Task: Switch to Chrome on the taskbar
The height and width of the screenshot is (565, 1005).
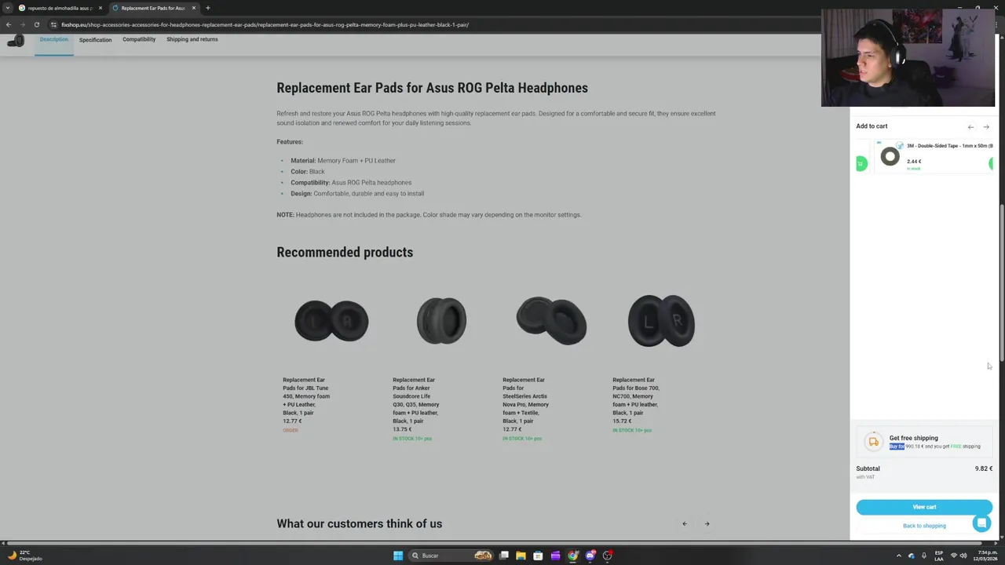Action: pyautogui.click(x=573, y=556)
